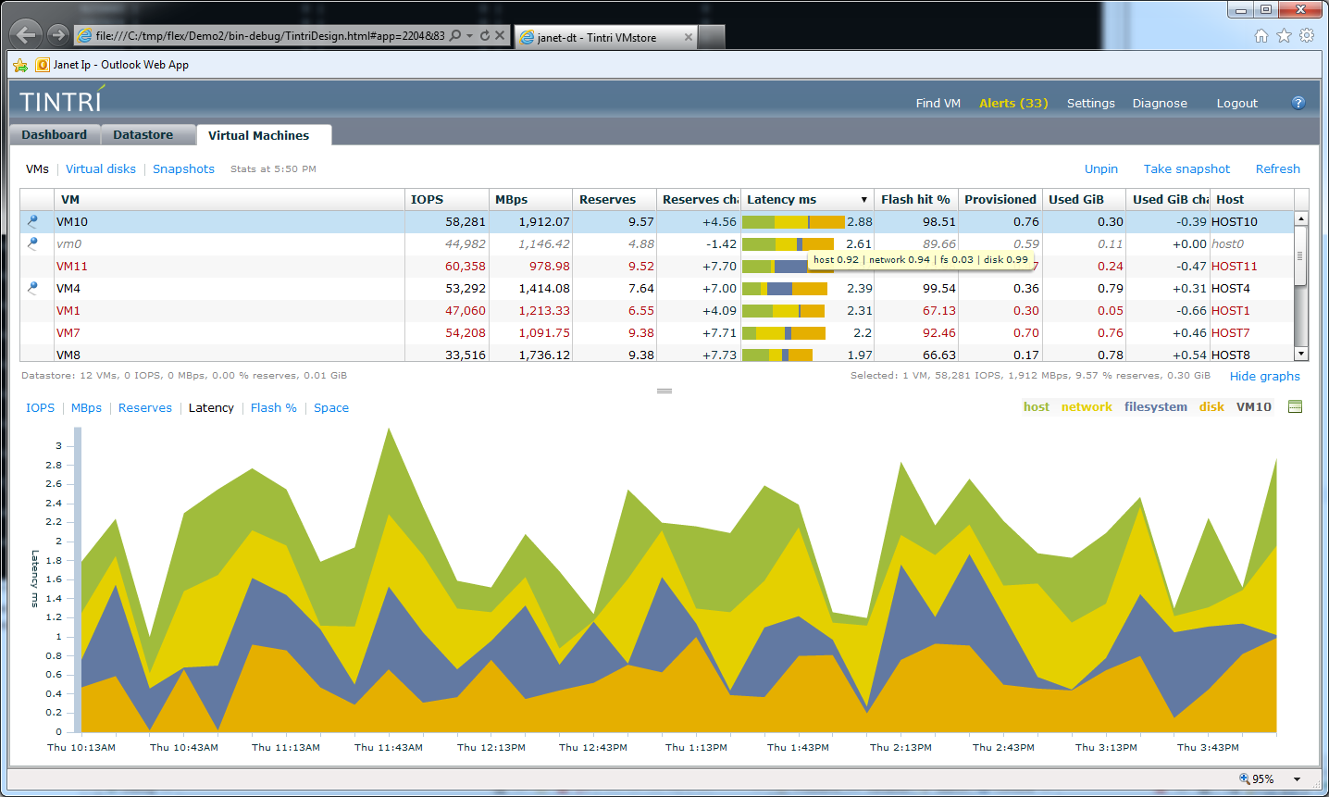The height and width of the screenshot is (797, 1329).
Task: Toggle the pin icon on vm0 row
Action: click(x=32, y=243)
